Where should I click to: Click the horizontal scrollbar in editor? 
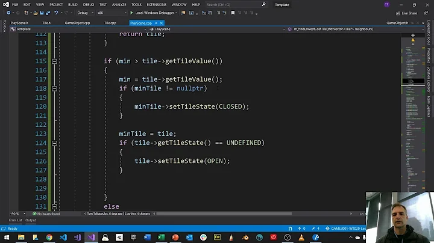click(x=224, y=214)
